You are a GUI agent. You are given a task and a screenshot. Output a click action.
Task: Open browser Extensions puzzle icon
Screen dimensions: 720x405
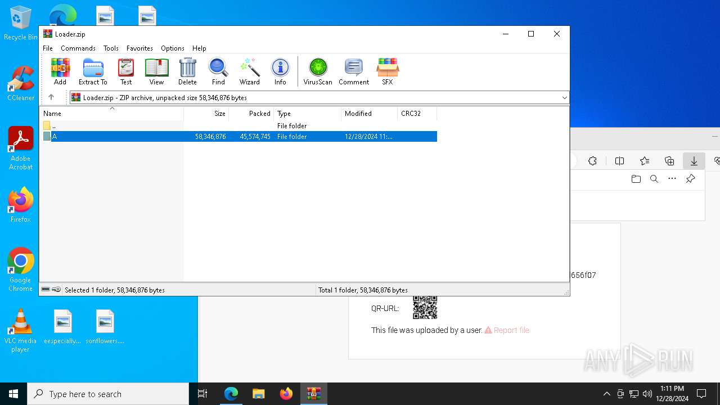(x=592, y=161)
